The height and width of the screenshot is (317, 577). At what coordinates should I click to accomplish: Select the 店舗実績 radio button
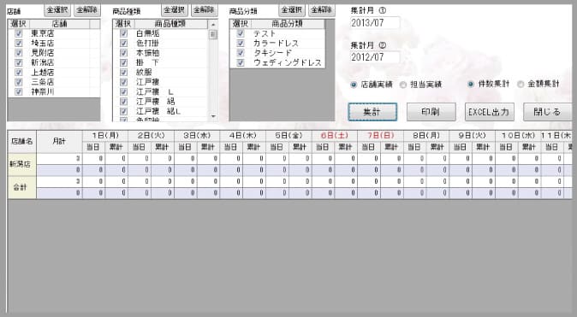tap(354, 85)
